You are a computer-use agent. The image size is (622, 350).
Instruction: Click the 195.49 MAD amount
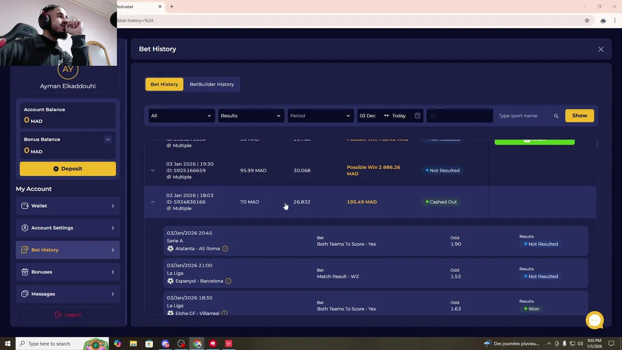pyautogui.click(x=362, y=202)
